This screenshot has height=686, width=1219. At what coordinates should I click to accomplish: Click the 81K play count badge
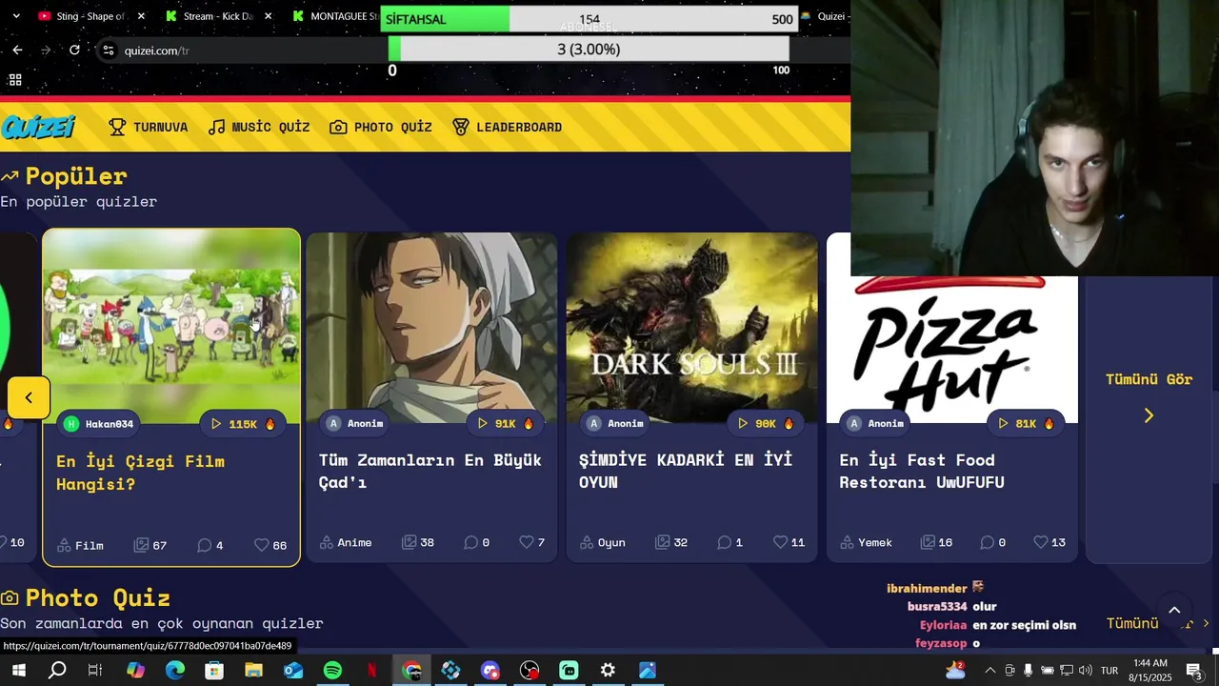tap(1025, 423)
